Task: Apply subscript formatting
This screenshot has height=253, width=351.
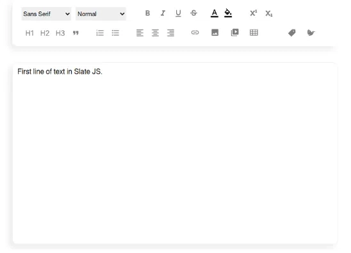Action: [x=268, y=13]
